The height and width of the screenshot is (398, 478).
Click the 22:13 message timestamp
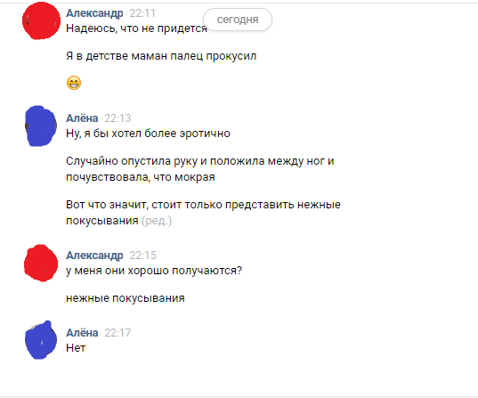pos(117,118)
